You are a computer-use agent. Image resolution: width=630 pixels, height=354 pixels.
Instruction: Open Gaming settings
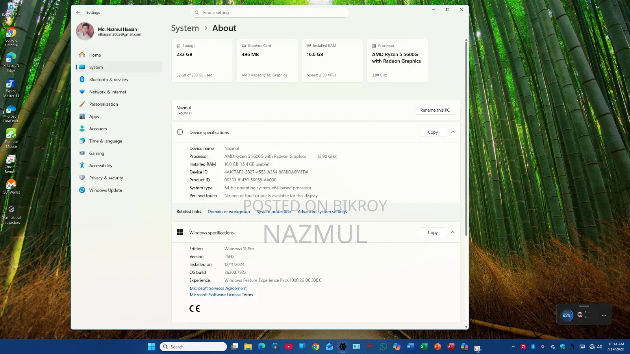(x=119, y=153)
